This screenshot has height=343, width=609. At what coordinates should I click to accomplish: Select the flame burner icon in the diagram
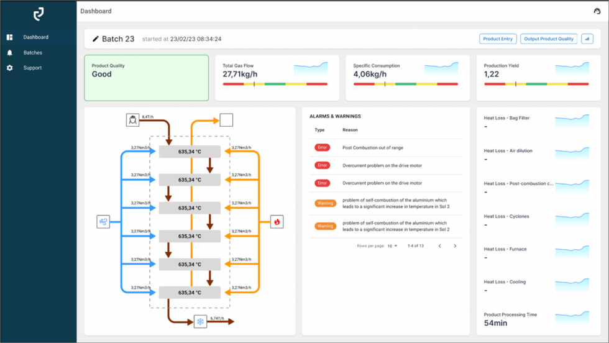277,221
